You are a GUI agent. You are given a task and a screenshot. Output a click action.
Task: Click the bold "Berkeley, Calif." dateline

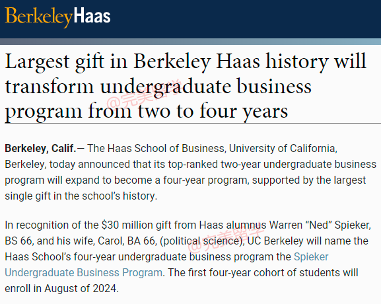(x=40, y=149)
